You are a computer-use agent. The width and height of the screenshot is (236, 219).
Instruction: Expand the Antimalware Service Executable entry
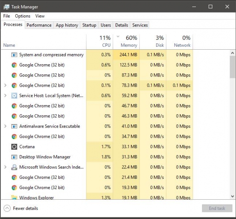point(5,126)
